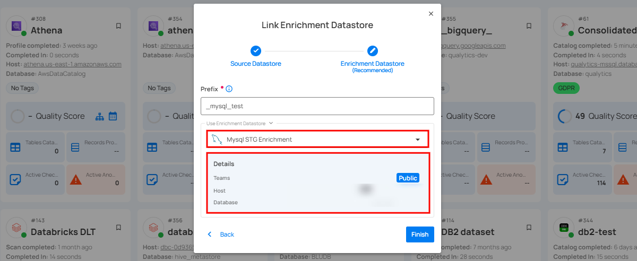The image size is (637, 261).
Task: Click the Teams label in Details
Action: click(x=222, y=178)
